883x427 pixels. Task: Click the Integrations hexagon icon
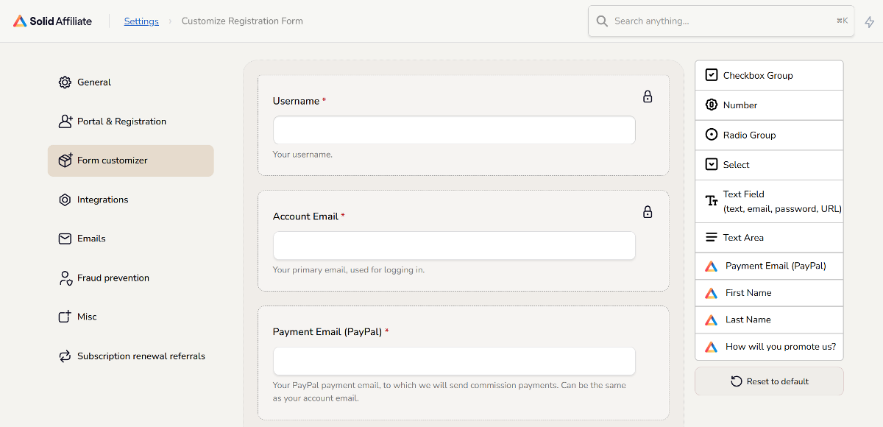coord(65,200)
